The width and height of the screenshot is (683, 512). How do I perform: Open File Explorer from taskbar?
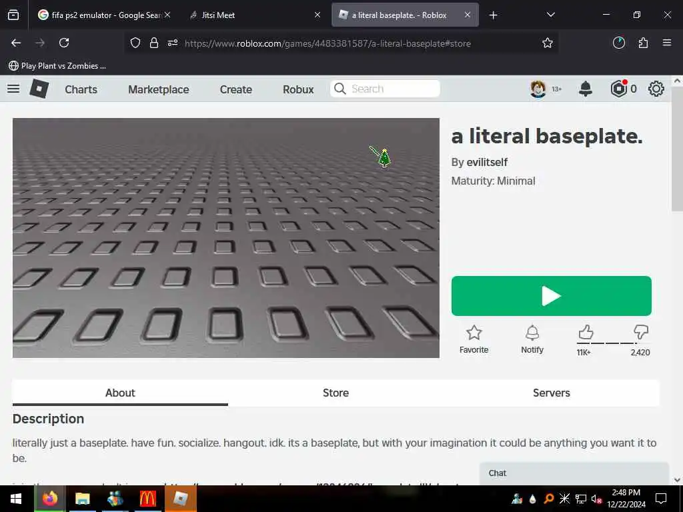click(82, 499)
